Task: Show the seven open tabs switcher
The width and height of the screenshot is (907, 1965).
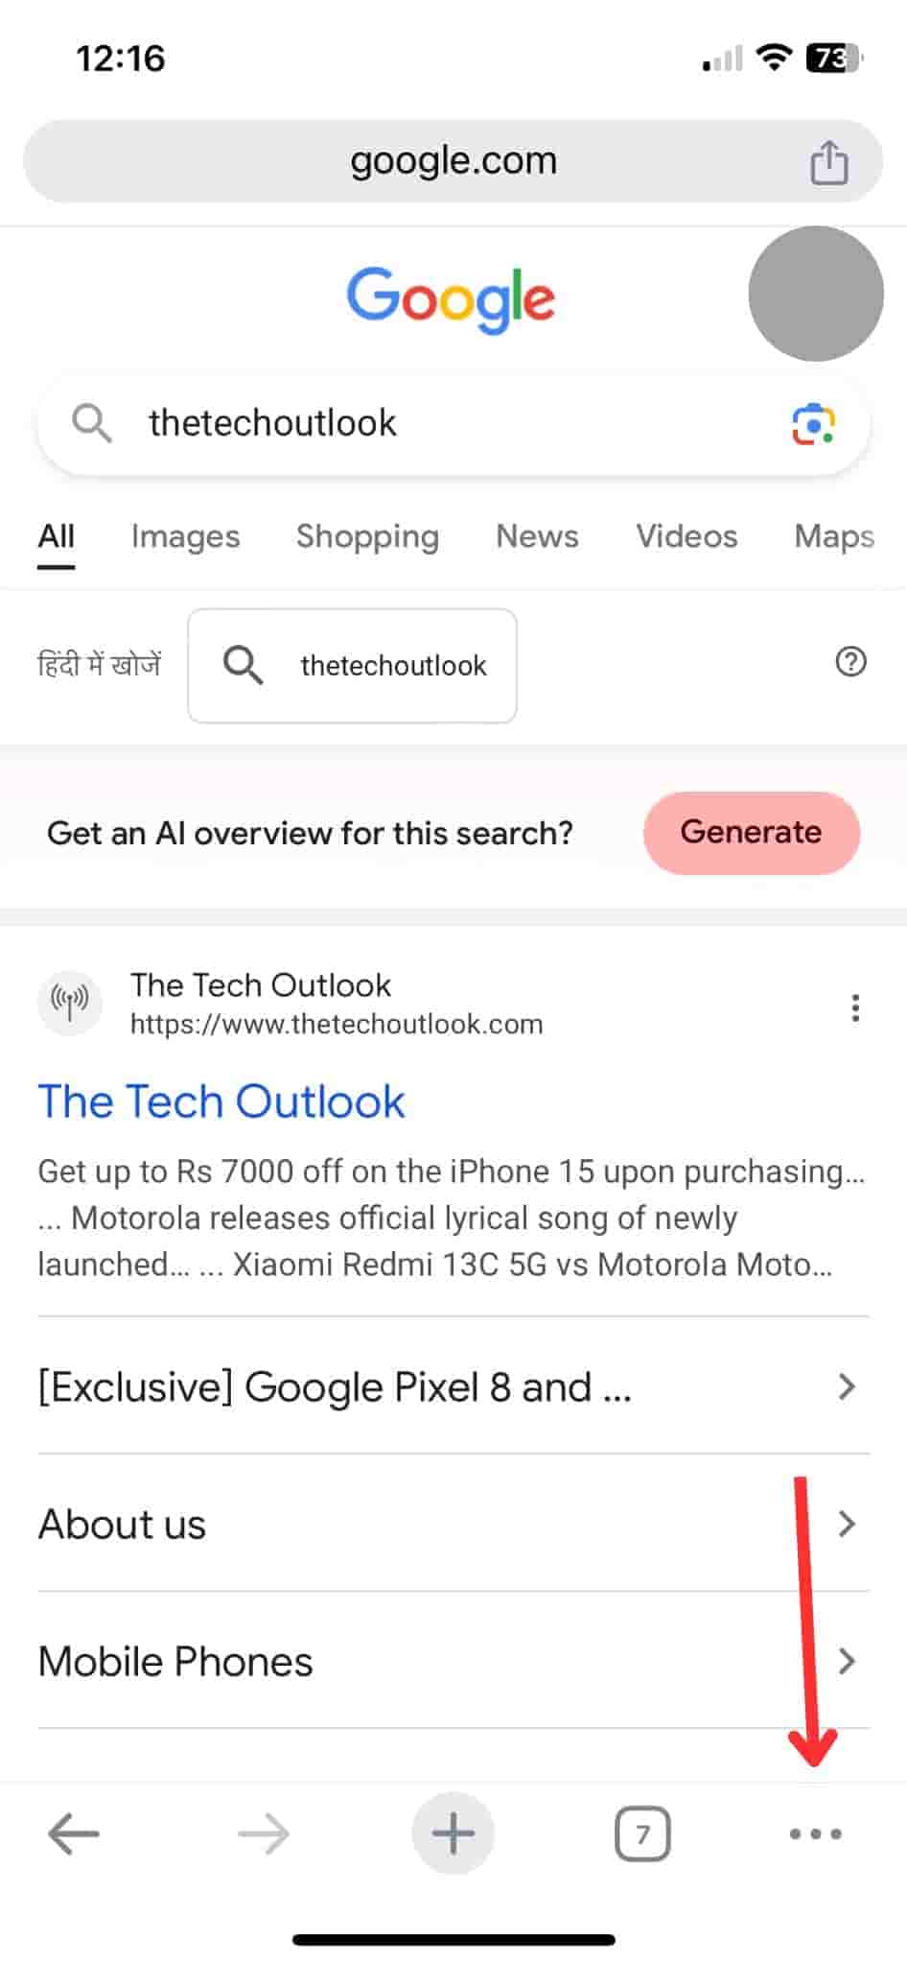Action: (641, 1834)
